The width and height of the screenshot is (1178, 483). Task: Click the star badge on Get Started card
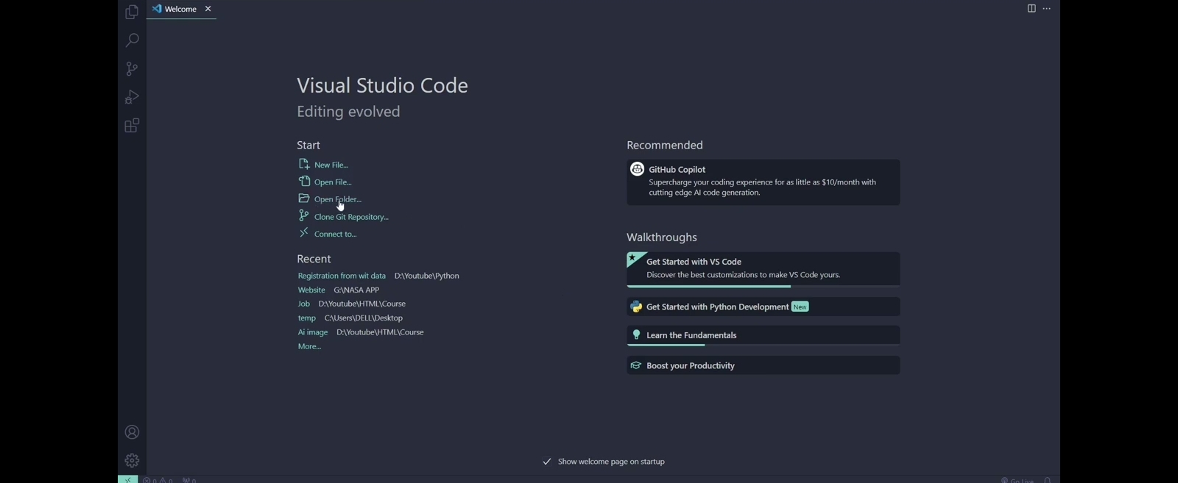click(633, 259)
